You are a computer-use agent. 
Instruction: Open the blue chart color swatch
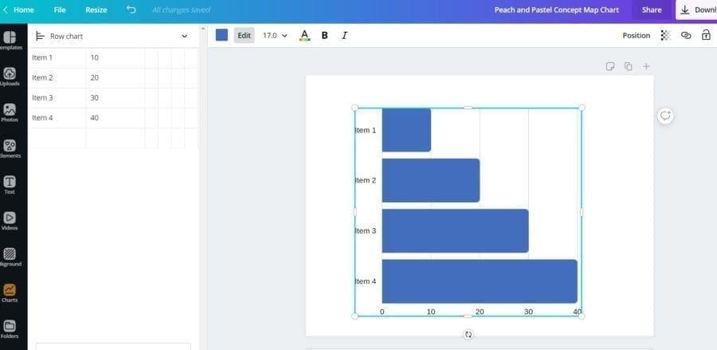[221, 35]
